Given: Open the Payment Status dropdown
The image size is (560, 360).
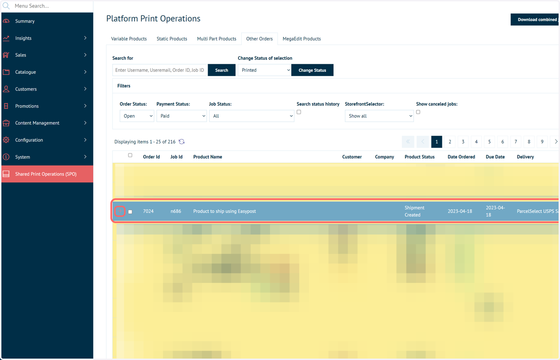Looking at the screenshot, I should point(182,116).
